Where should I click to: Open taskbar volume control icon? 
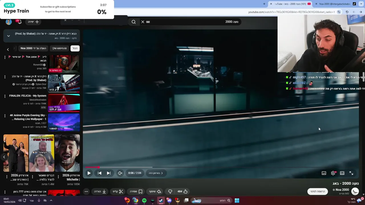click(x=20, y=200)
